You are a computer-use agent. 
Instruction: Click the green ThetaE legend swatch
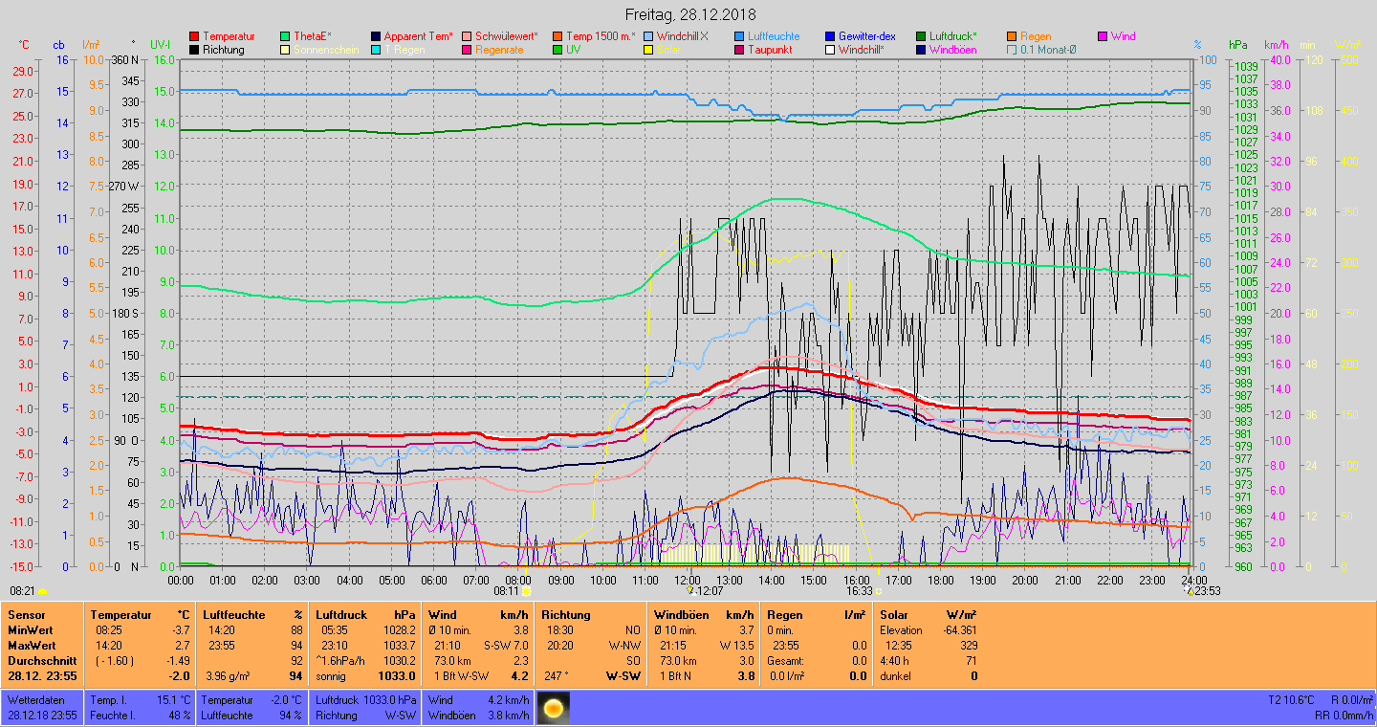point(286,36)
